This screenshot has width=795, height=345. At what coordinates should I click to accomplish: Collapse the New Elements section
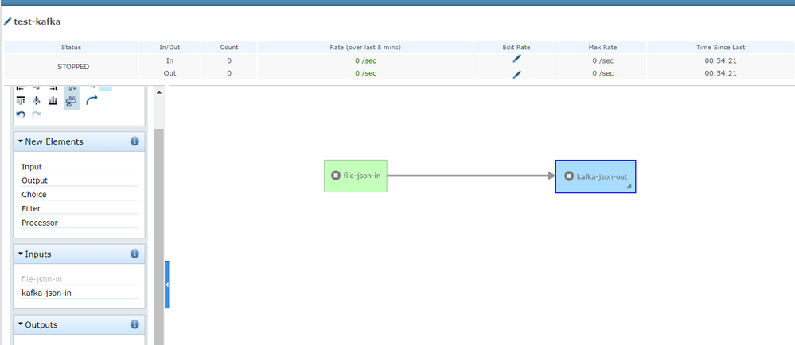tap(20, 141)
